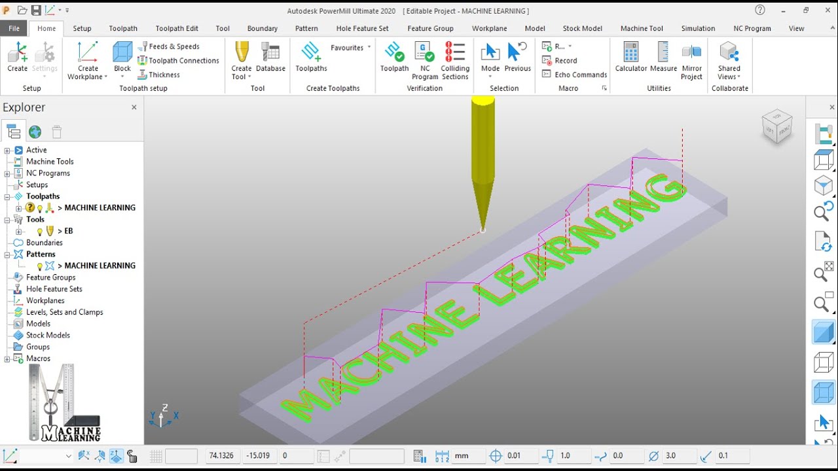Open the Thickness settings
The width and height of the screenshot is (838, 471).
[158, 75]
